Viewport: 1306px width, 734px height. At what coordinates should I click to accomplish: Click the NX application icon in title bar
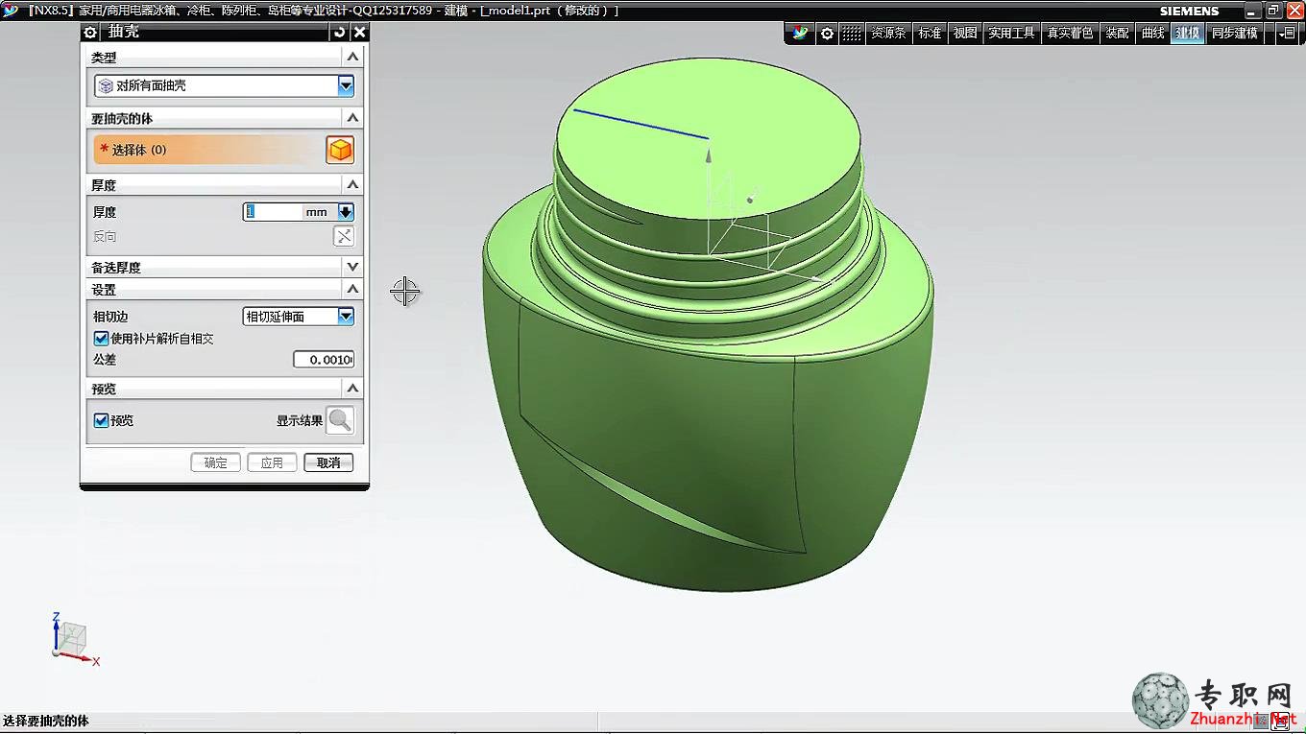[11, 11]
